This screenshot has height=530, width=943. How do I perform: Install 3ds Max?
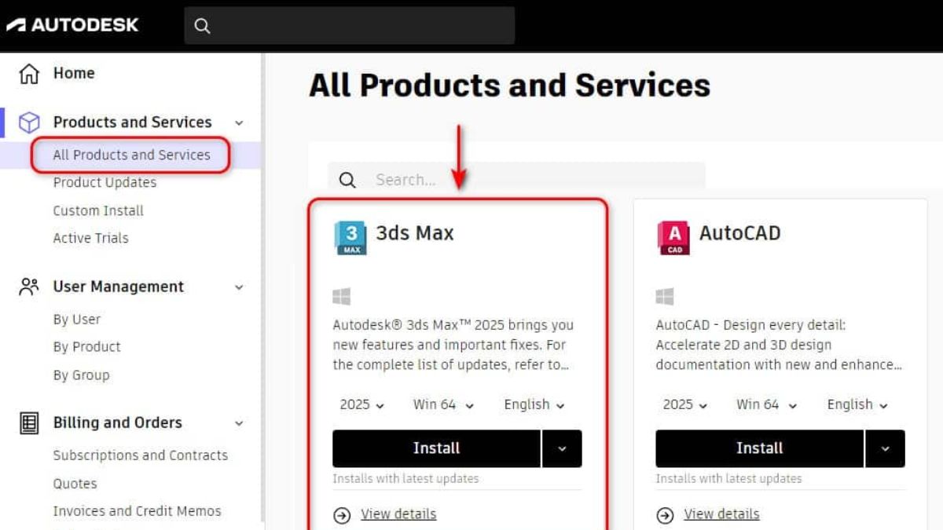[436, 448]
